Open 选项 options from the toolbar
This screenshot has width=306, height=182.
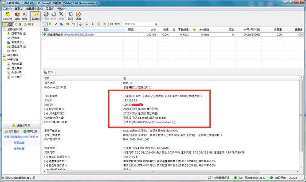[70, 16]
